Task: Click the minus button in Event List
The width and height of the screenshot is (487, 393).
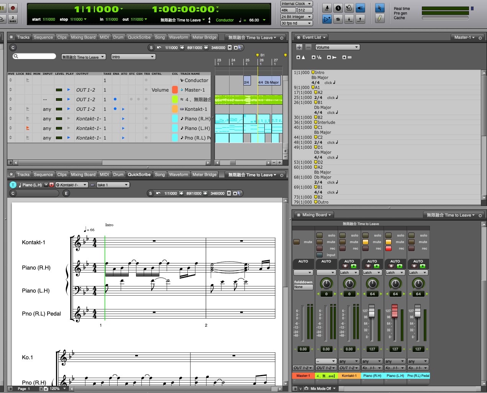Action: pos(308,47)
